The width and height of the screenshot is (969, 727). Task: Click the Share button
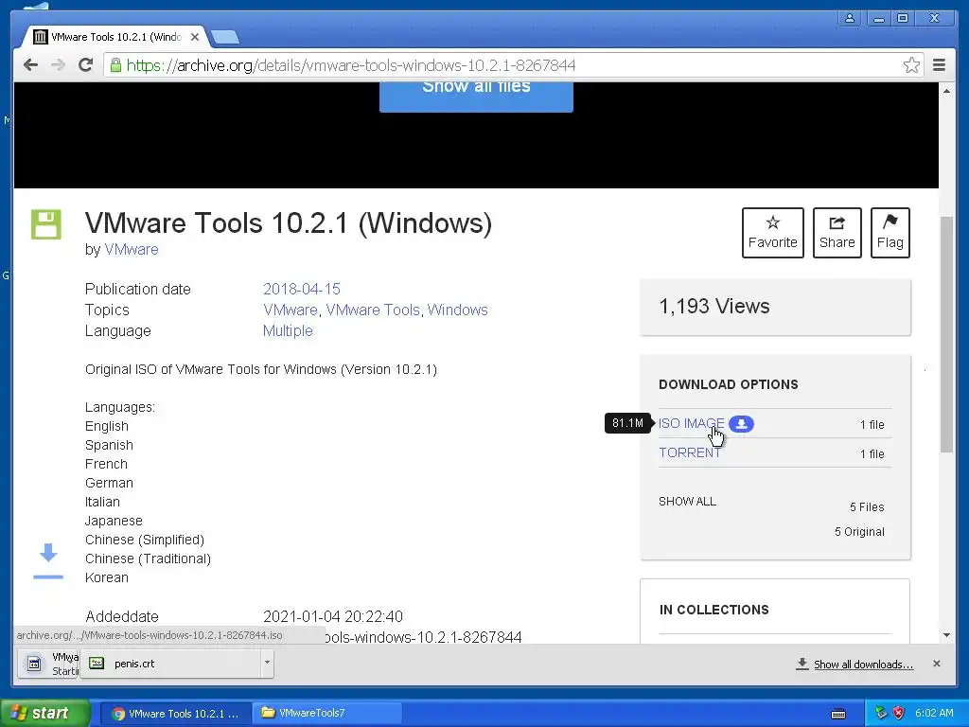point(837,233)
